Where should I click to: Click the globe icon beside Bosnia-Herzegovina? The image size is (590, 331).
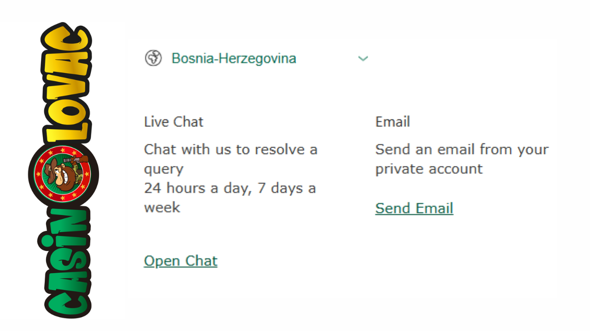(x=153, y=58)
